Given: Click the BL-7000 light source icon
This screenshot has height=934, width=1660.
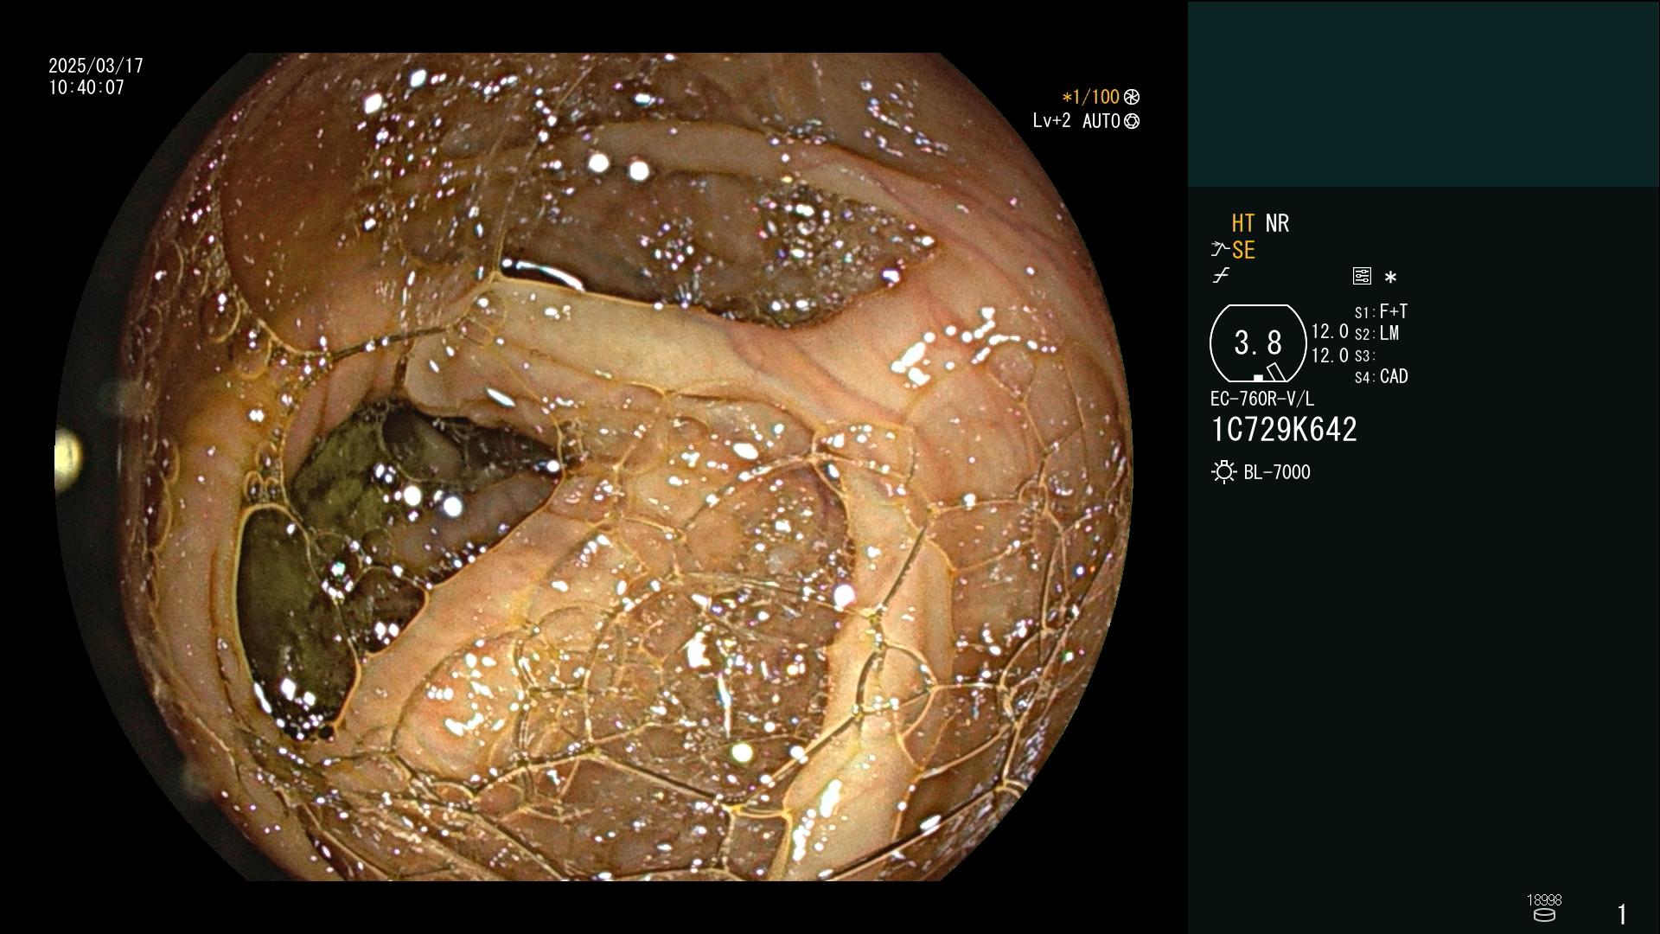Looking at the screenshot, I should [1223, 472].
